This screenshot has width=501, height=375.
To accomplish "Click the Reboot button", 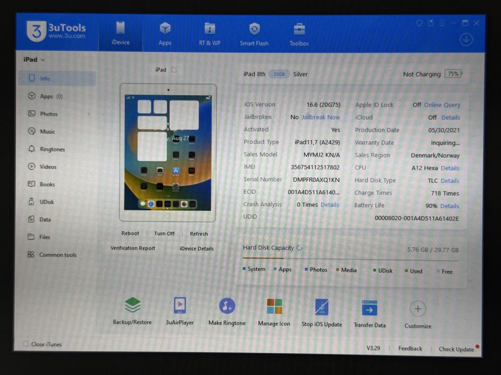I will pos(130,233).
